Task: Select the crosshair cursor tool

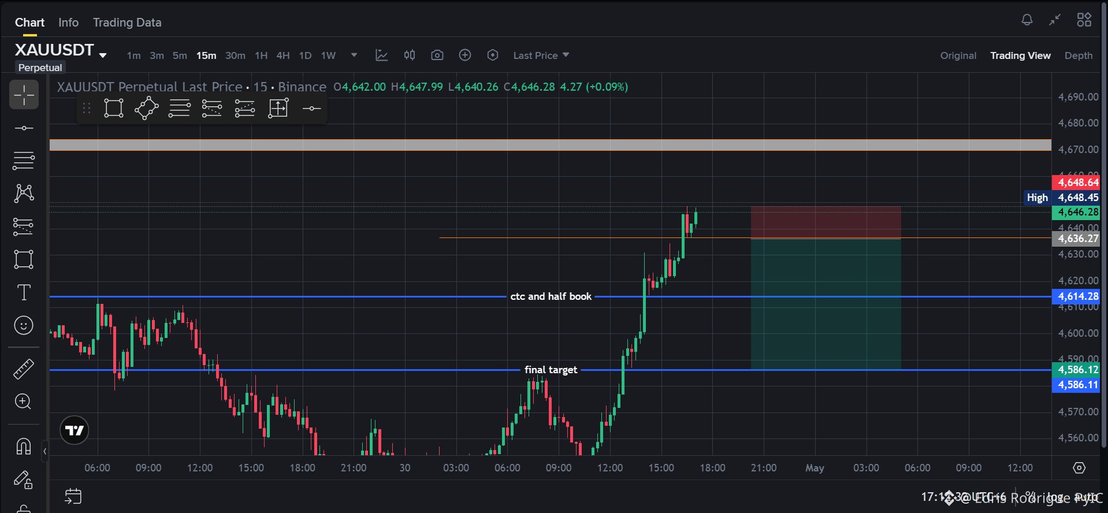Action: click(24, 95)
